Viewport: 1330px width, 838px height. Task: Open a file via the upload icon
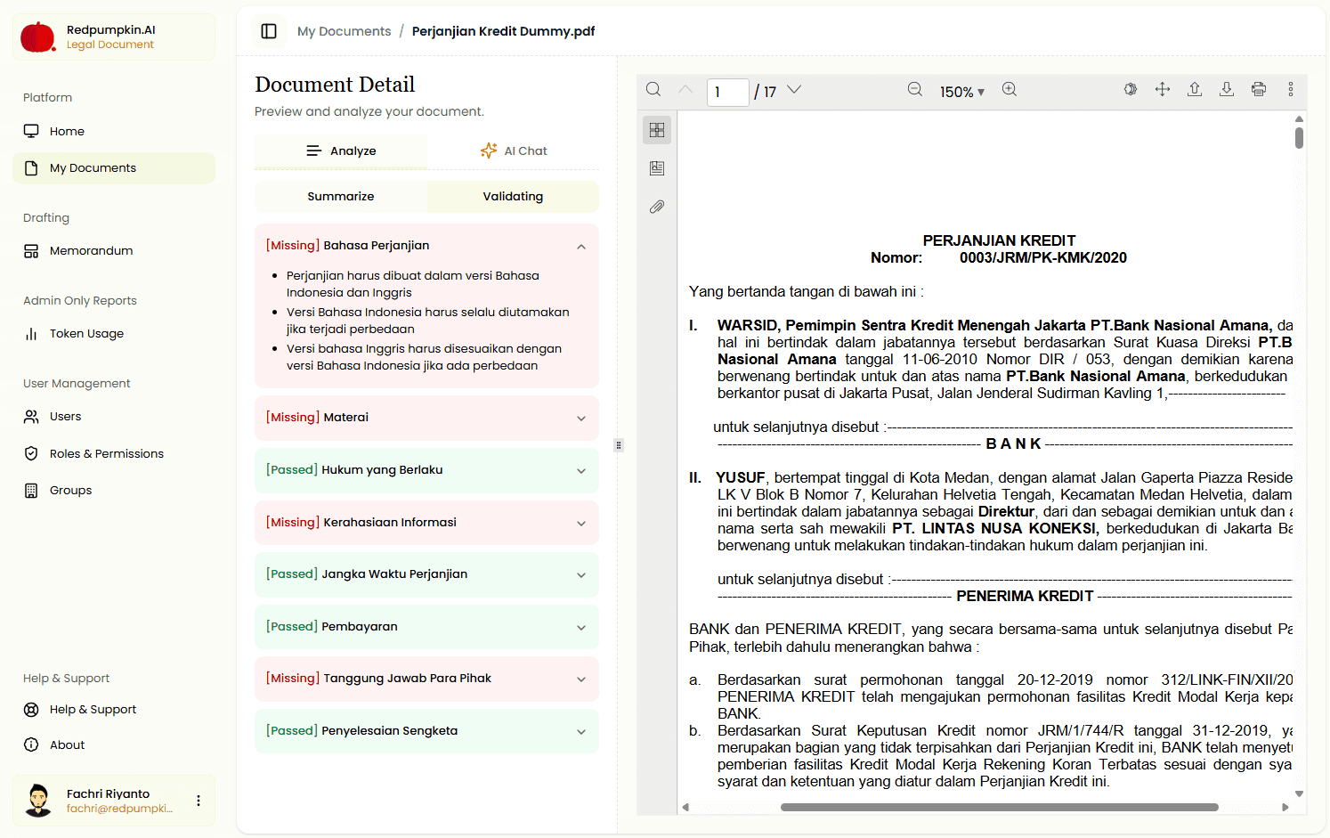click(x=1195, y=89)
